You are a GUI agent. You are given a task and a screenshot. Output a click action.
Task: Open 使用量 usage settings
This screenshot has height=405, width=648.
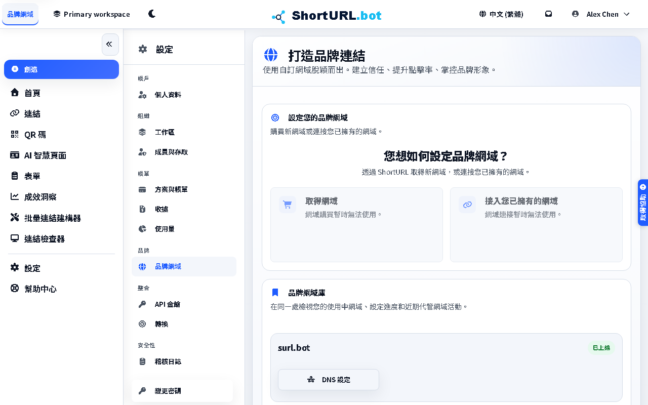(184, 229)
